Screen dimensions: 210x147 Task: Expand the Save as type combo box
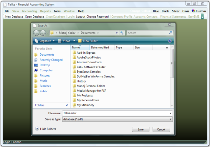[171, 119]
